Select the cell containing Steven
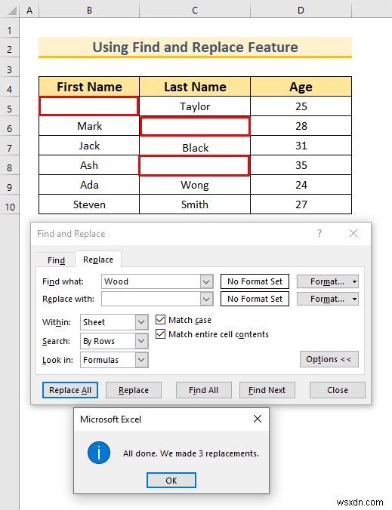392x510 pixels. [89, 204]
